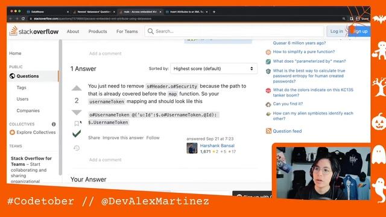Open a new browser tab with plus
The width and height of the screenshot is (386, 217).
tap(214, 11)
